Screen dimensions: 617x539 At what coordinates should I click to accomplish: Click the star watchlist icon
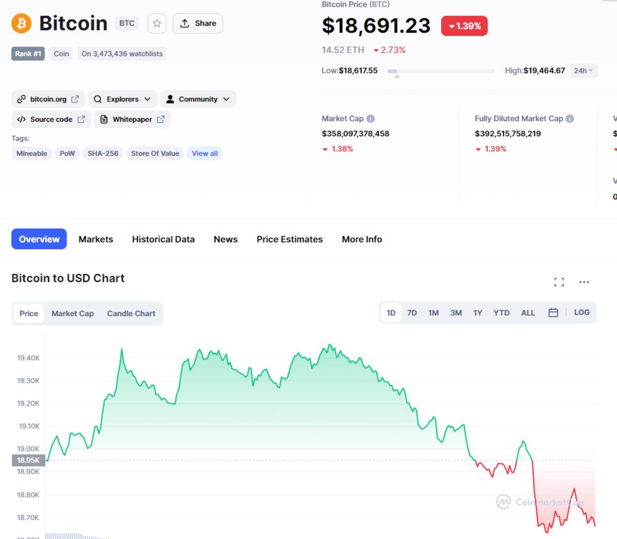pyautogui.click(x=157, y=24)
